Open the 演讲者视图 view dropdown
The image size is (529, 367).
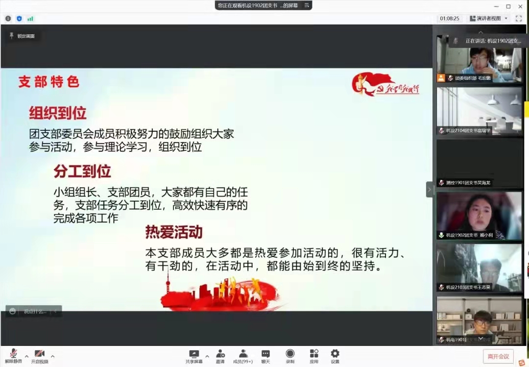[489, 19]
